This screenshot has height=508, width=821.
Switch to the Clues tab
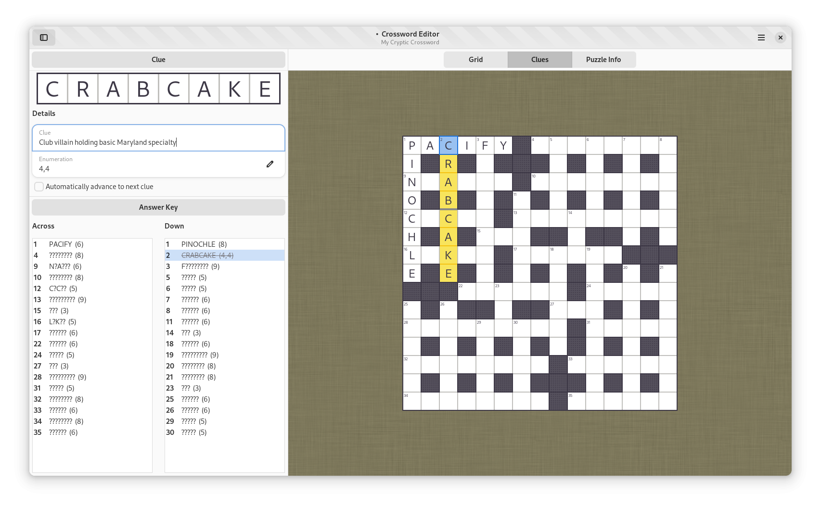tap(540, 60)
